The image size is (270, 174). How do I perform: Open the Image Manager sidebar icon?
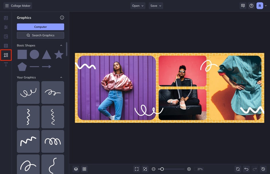click(6, 18)
